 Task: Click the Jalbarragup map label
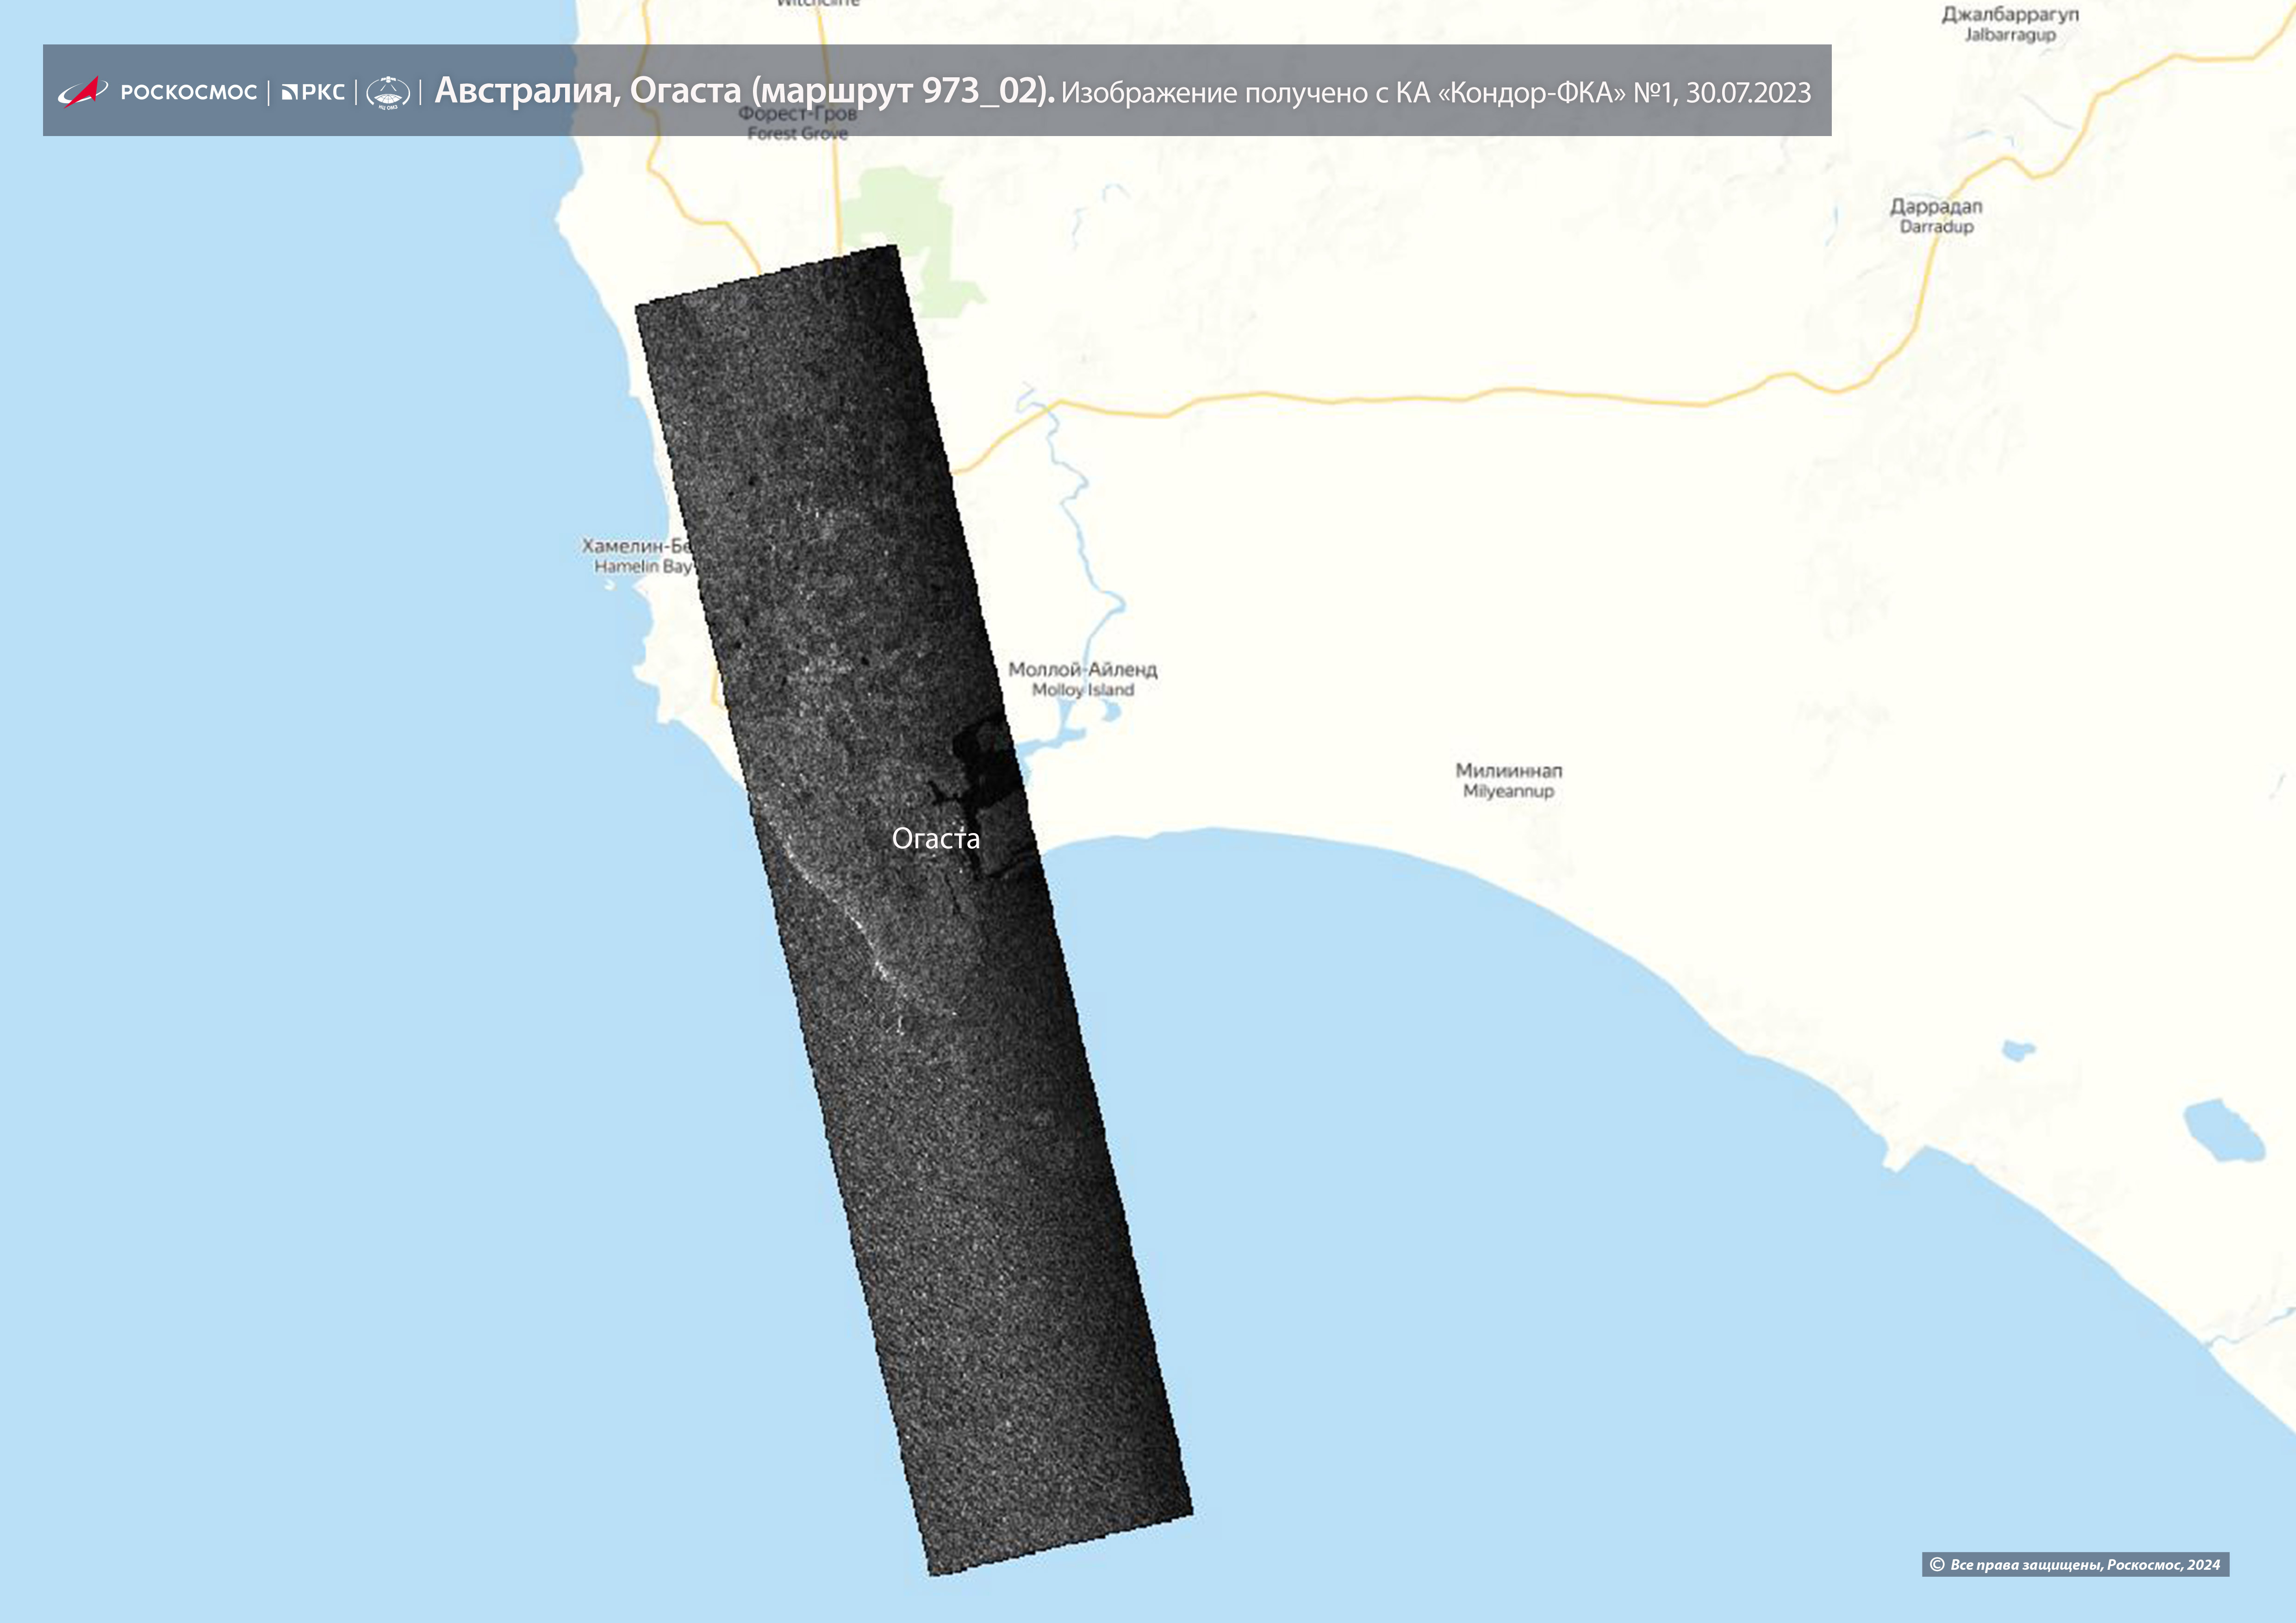click(2010, 24)
